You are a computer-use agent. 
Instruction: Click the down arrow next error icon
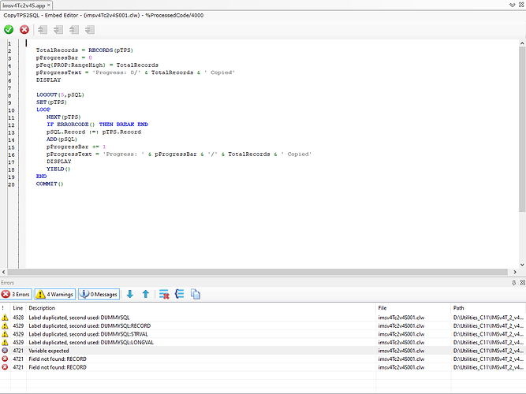130,294
